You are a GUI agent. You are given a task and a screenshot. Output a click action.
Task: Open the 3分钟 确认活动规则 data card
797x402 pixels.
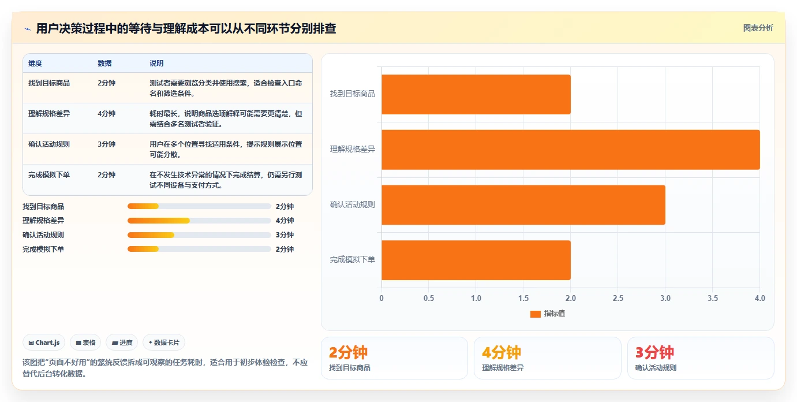(x=701, y=358)
